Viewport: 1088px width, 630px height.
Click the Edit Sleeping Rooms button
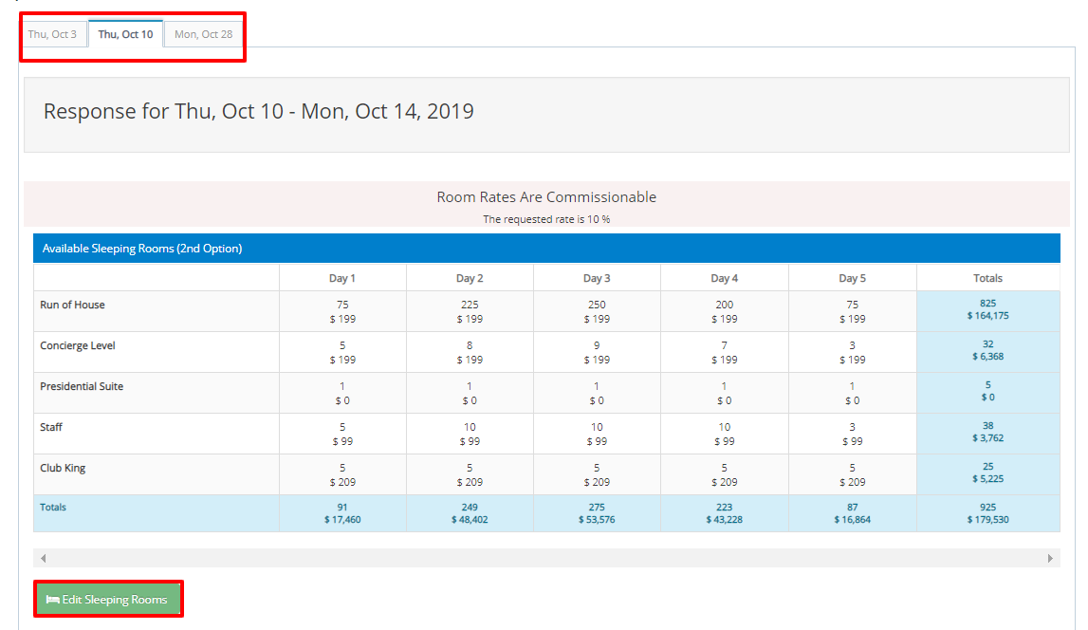click(107, 600)
